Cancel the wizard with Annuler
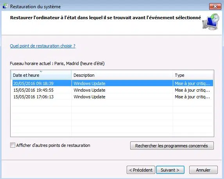 (203, 170)
